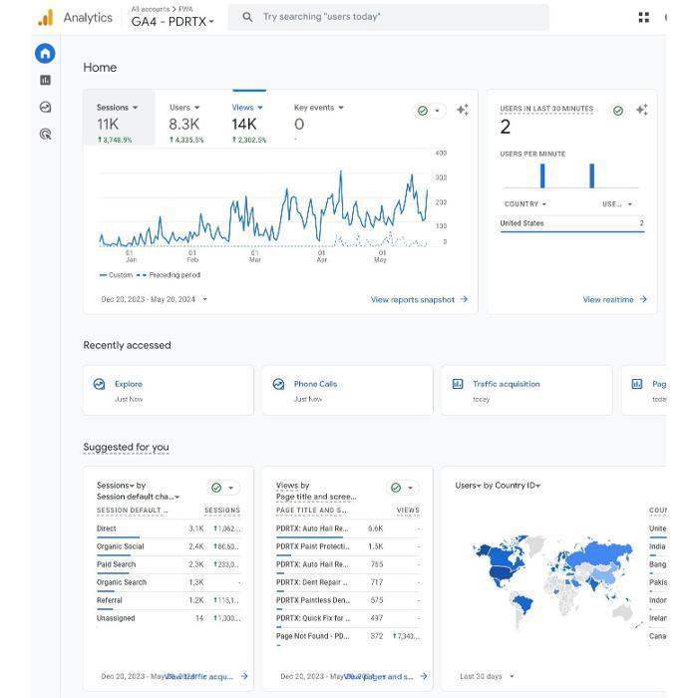698x698 pixels.
Task: Open the Google apps grid icon
Action: click(x=643, y=17)
